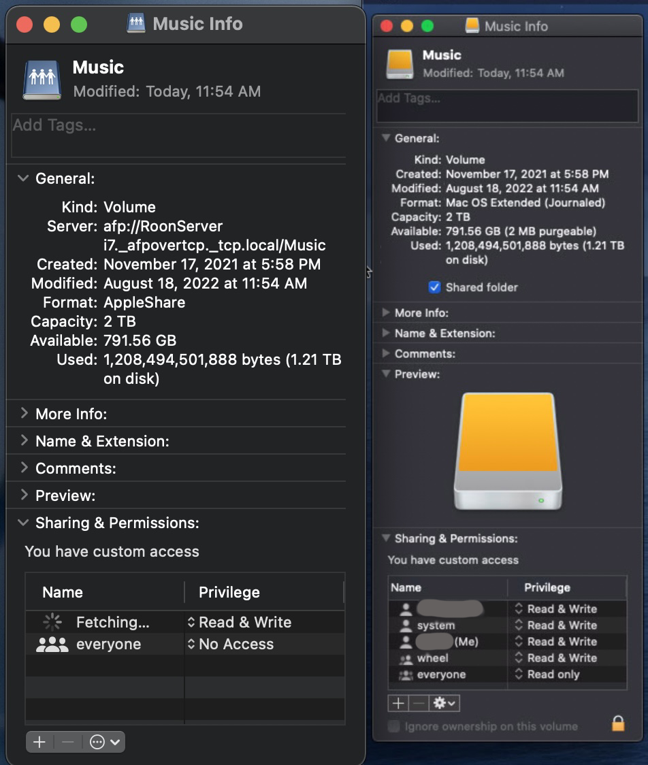Collapse Preview section in right window
The width and height of the screenshot is (648, 765).
coord(386,374)
